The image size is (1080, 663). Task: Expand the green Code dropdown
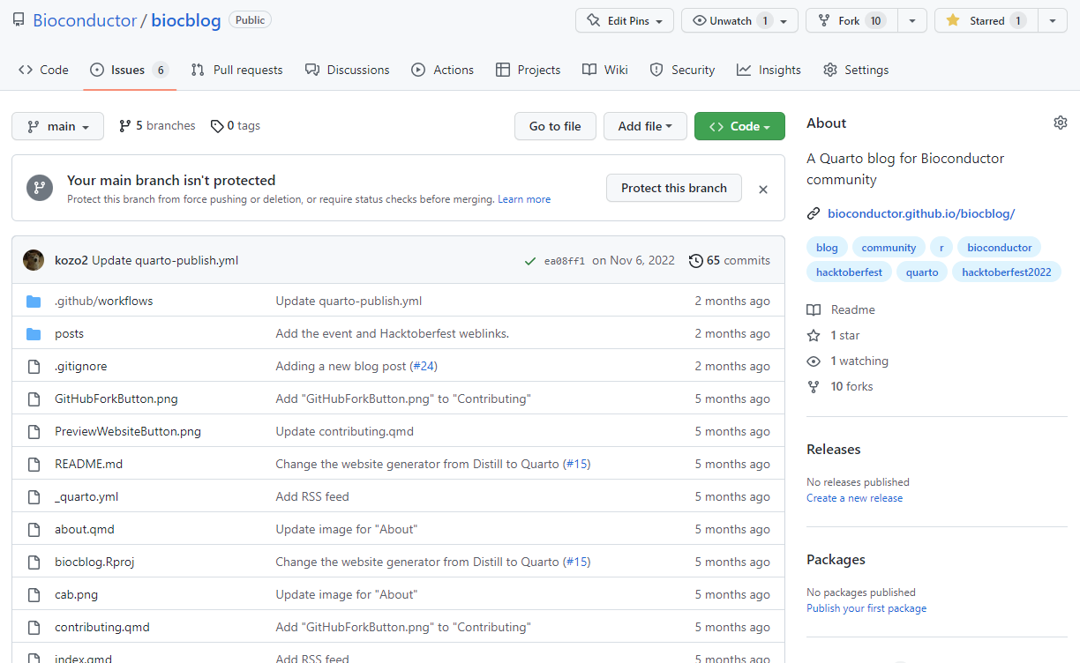(x=739, y=126)
